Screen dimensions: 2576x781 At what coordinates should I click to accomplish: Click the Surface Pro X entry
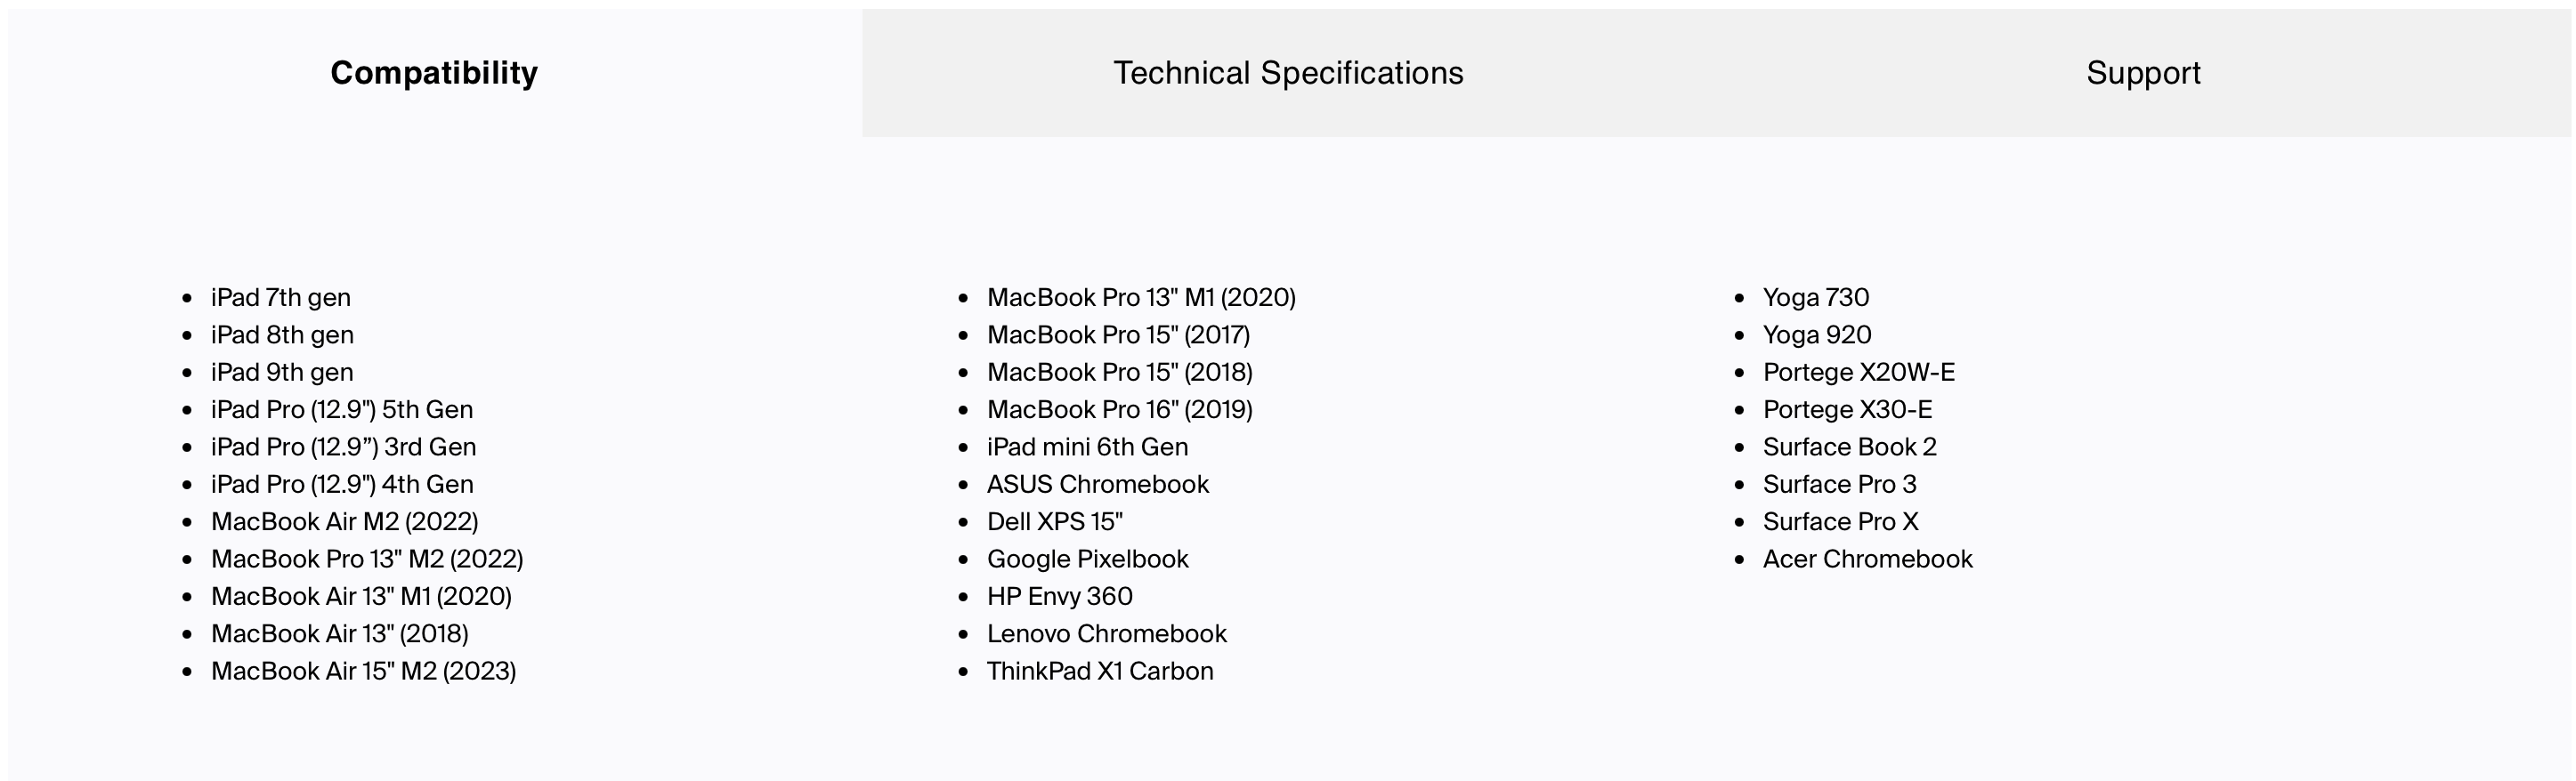pos(1841,521)
